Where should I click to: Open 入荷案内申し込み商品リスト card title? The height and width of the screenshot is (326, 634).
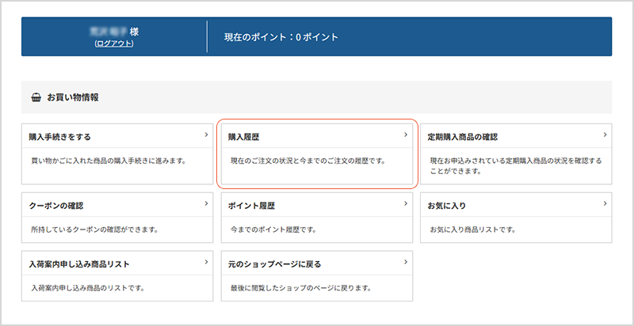pyautogui.click(x=79, y=264)
